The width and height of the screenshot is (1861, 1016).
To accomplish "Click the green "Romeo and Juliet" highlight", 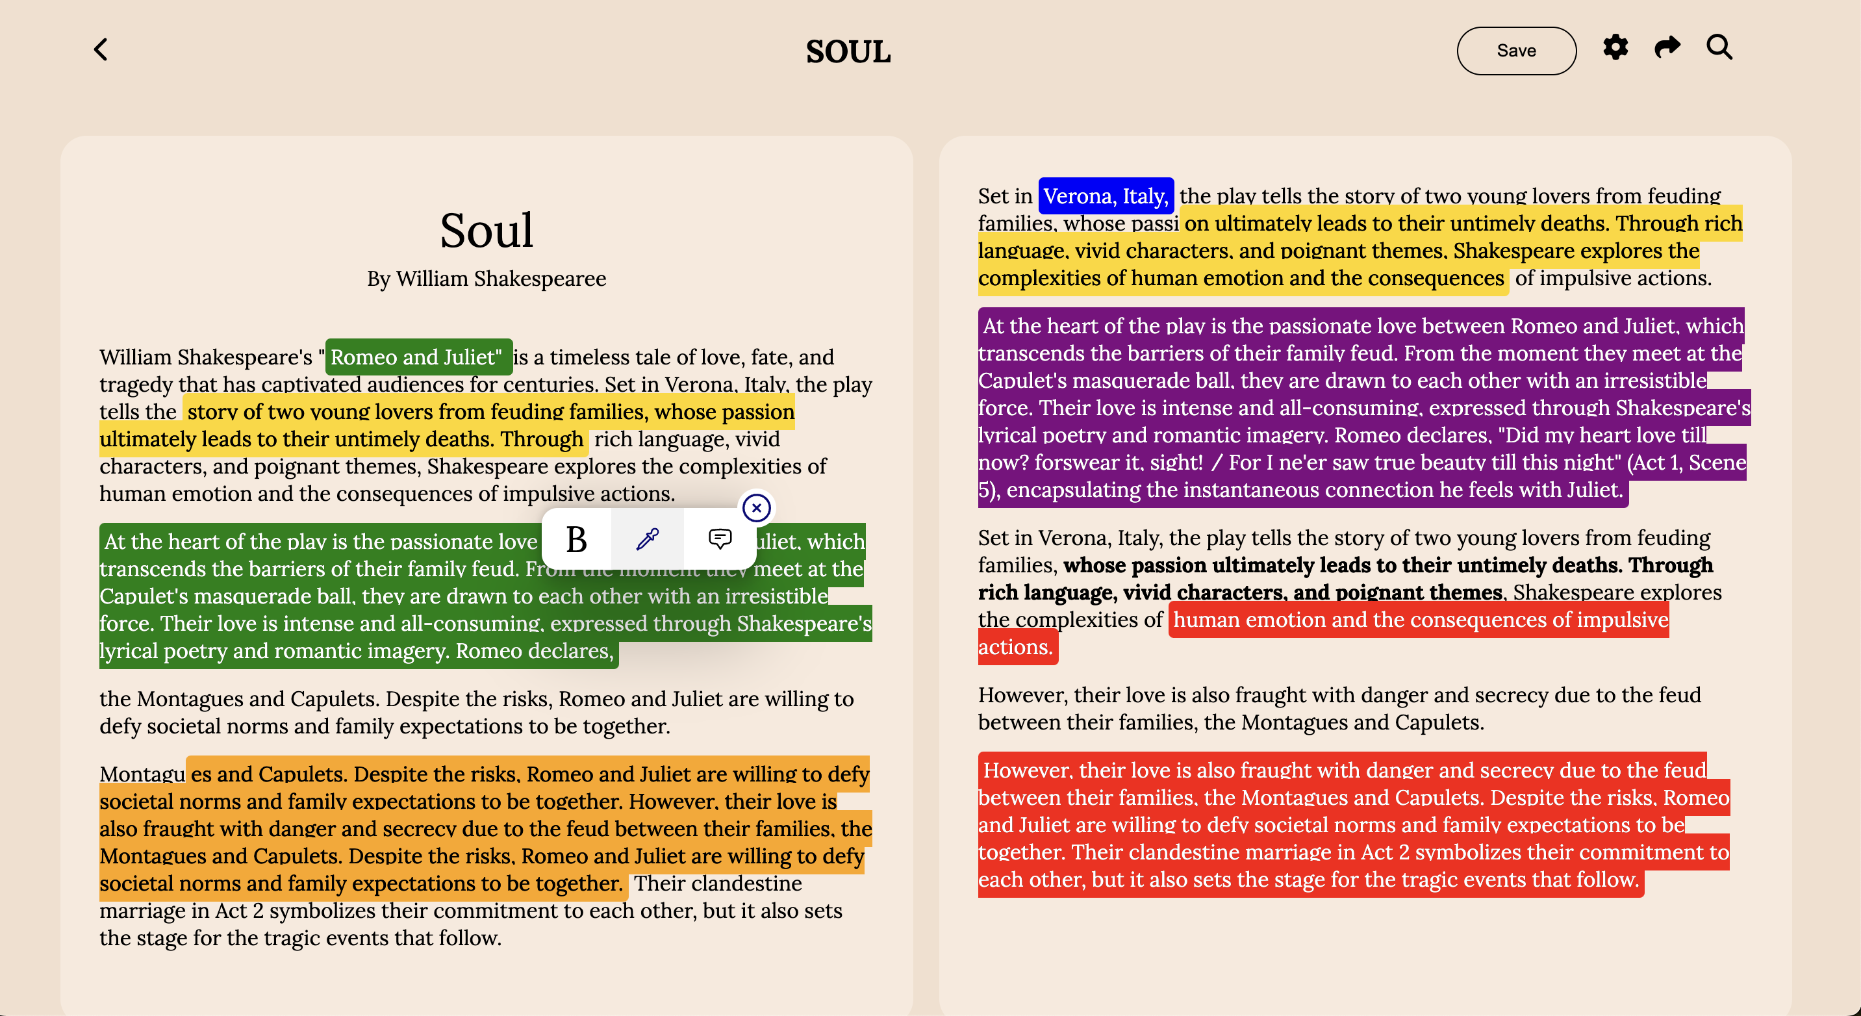I will [x=418, y=357].
